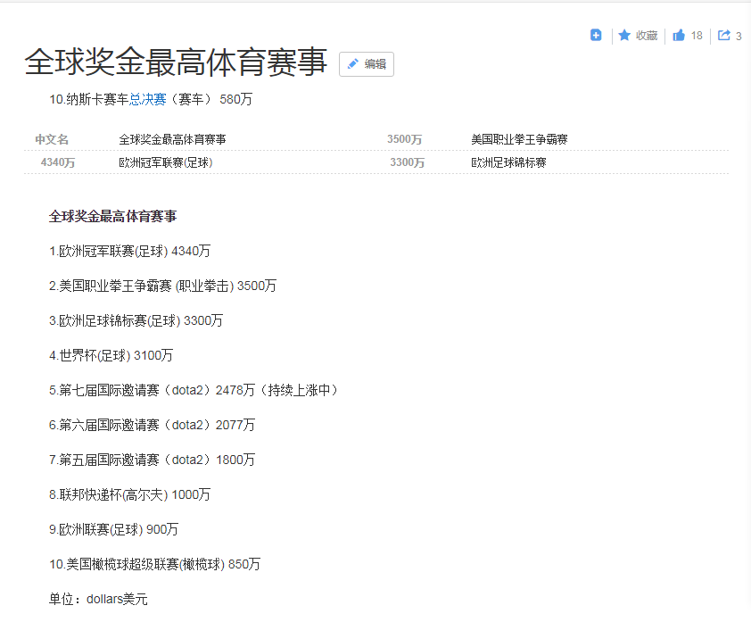Image resolution: width=751 pixels, height=622 pixels.
Task: Click the share arrow icon
Action: (724, 36)
